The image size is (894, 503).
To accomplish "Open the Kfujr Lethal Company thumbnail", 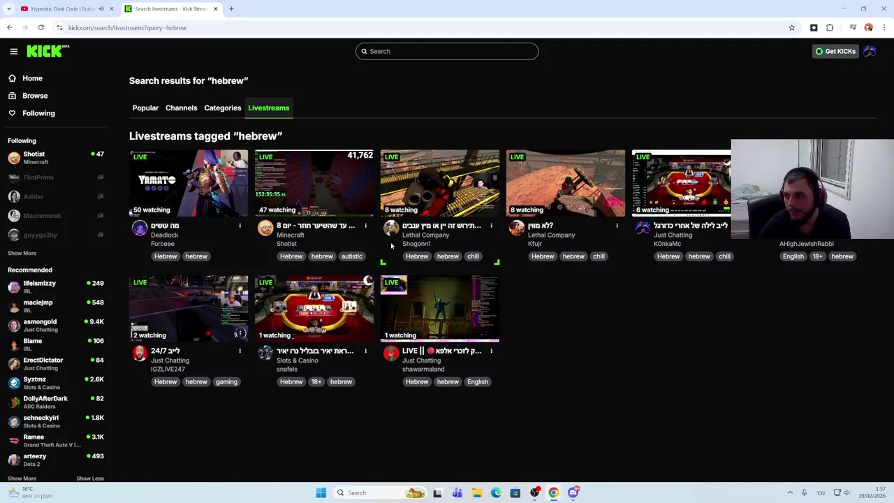I will (566, 183).
